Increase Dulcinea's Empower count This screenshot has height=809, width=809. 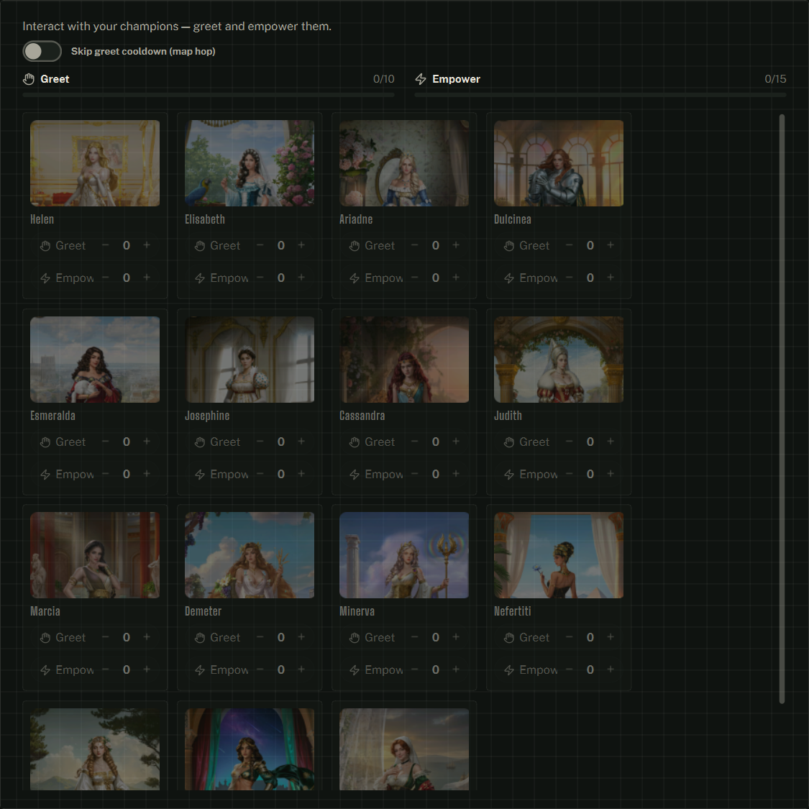coord(611,278)
